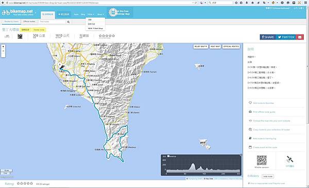Click the printer icon for offline guide
Viewport: 309px width, 188px height.
pos(250,111)
